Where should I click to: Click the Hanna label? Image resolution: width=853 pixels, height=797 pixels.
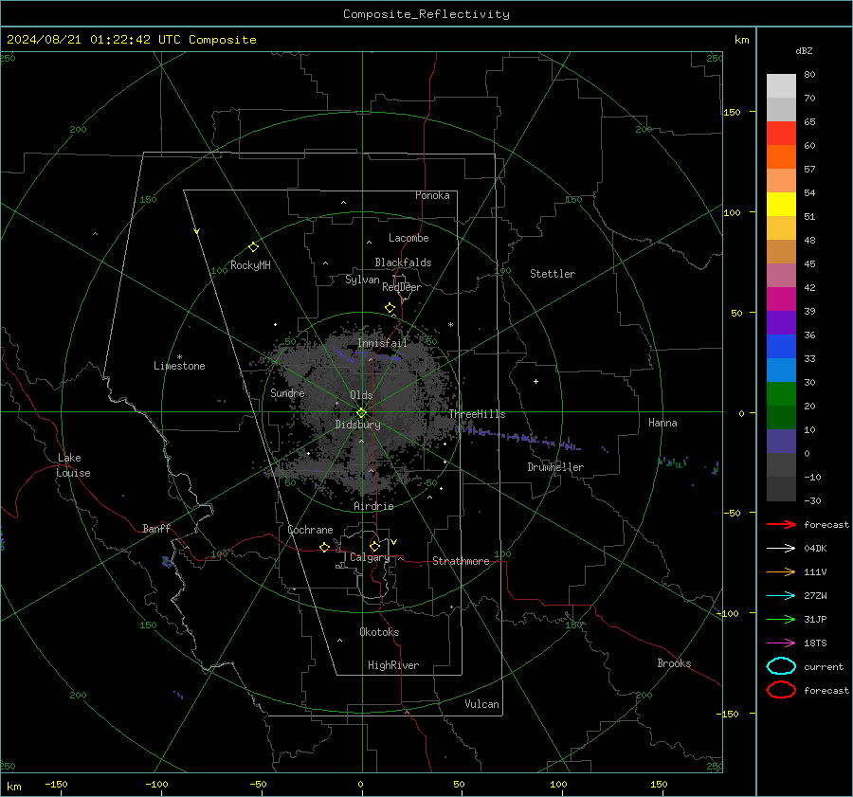(x=662, y=423)
